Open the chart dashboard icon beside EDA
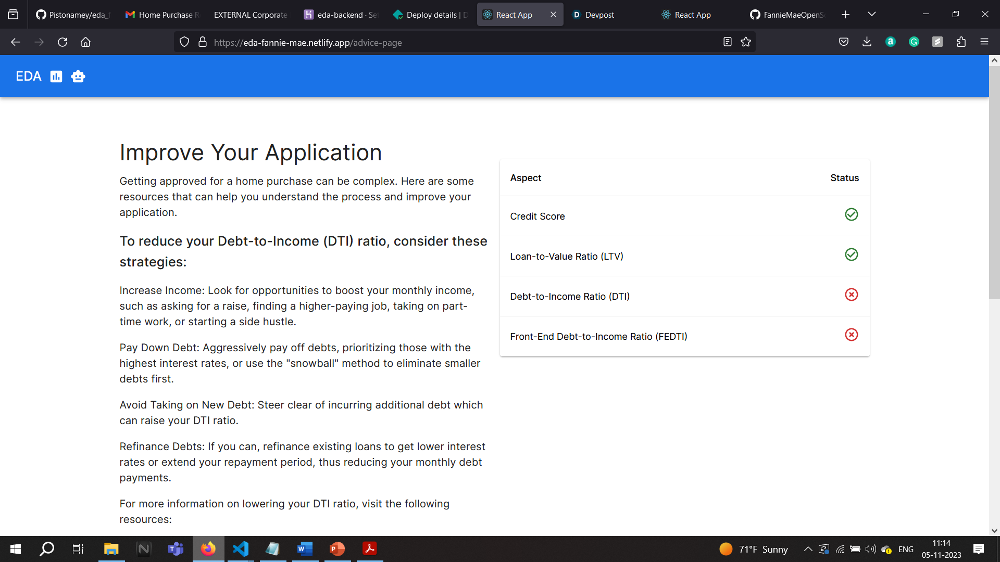The width and height of the screenshot is (1000, 562). 56,76
